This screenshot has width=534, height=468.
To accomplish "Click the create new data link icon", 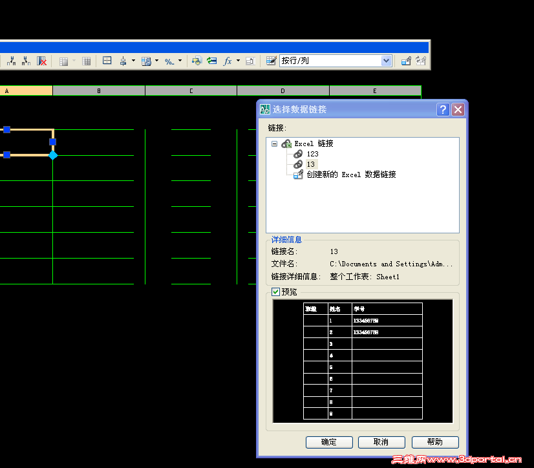I will (x=298, y=175).
